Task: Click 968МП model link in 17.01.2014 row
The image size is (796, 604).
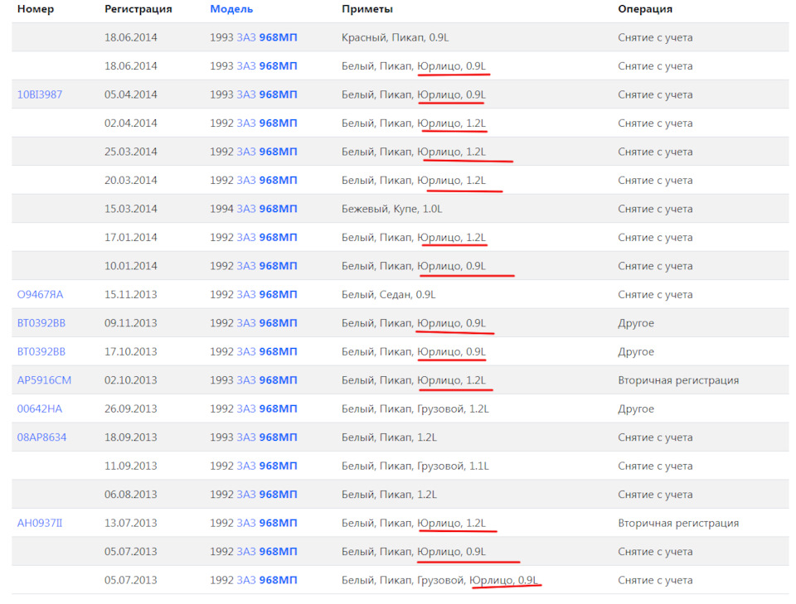Action: [279, 237]
